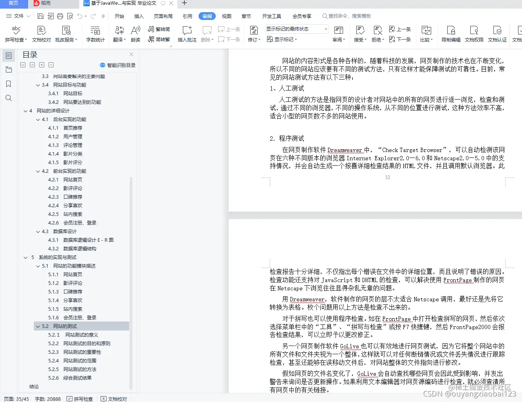Run the 文档校对 document proofreading tool

tap(42, 34)
